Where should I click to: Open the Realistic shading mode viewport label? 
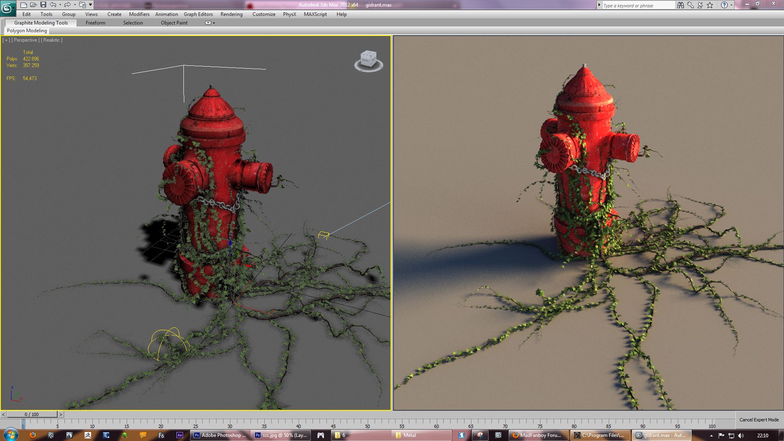51,40
